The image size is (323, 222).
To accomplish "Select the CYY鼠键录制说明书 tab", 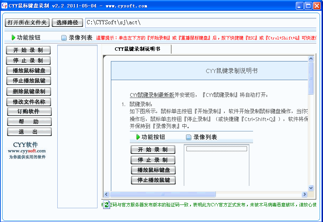I will (x=137, y=49).
